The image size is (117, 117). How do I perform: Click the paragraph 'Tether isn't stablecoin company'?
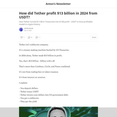(34, 45)
